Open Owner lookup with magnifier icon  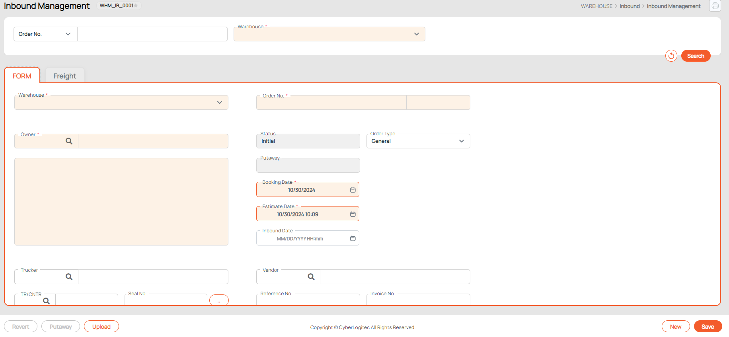pyautogui.click(x=69, y=141)
